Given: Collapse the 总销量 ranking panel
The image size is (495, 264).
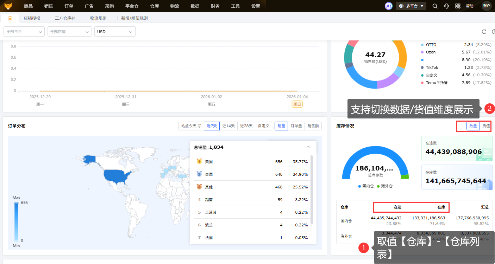Looking at the screenshot, I should pos(308,147).
